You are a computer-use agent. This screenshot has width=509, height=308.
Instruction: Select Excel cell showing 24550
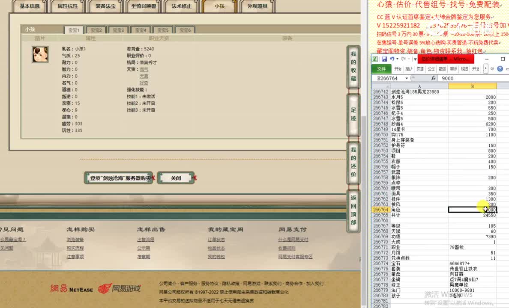472,215
